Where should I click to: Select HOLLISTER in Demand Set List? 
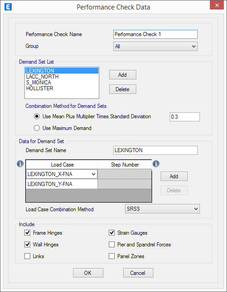coord(40,88)
